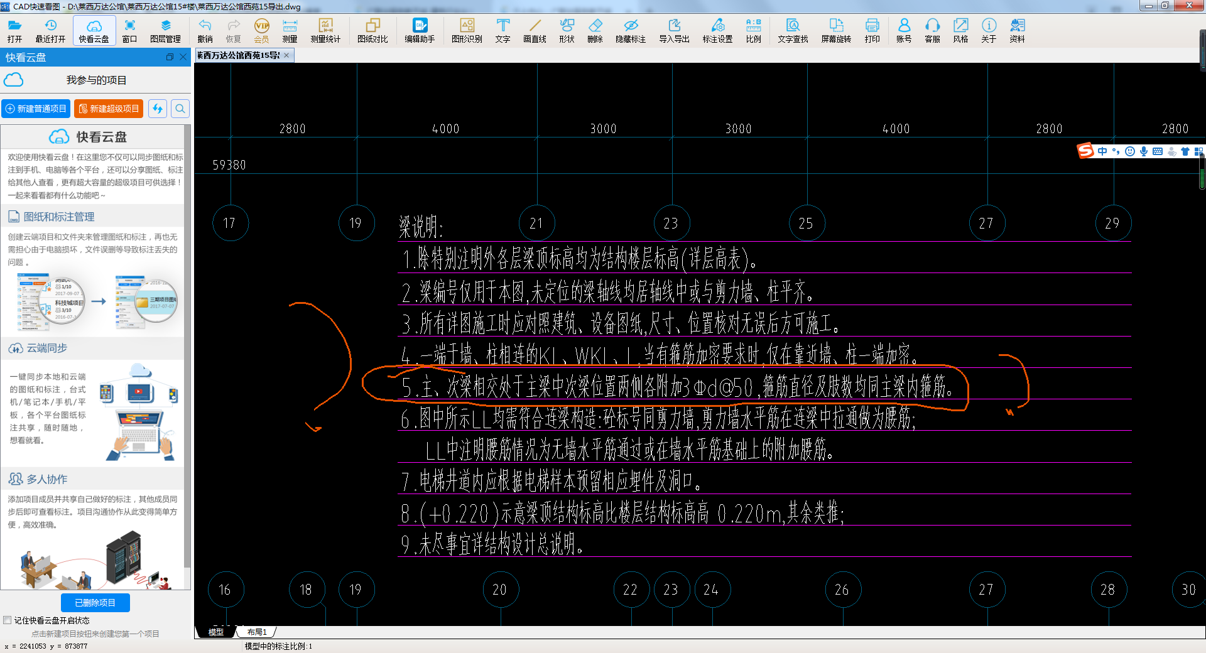Click dimension value 59380
1206x653 pixels.
tap(229, 165)
